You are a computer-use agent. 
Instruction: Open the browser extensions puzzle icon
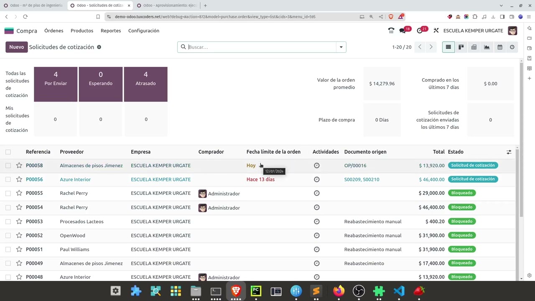pyautogui.click(x=475, y=17)
